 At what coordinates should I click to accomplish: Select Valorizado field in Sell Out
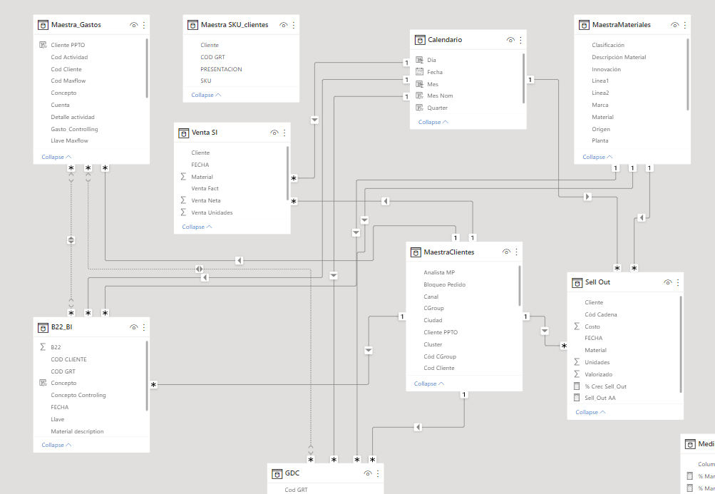[x=598, y=374]
